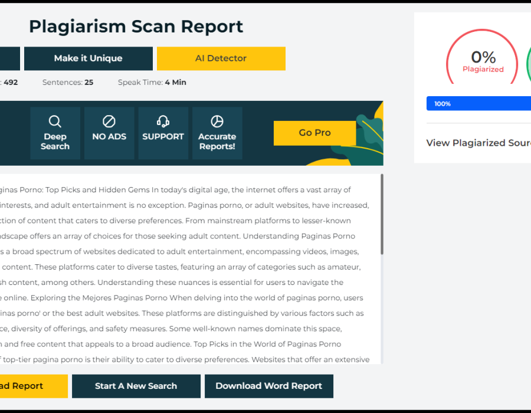Start A New Search

pos(136,386)
